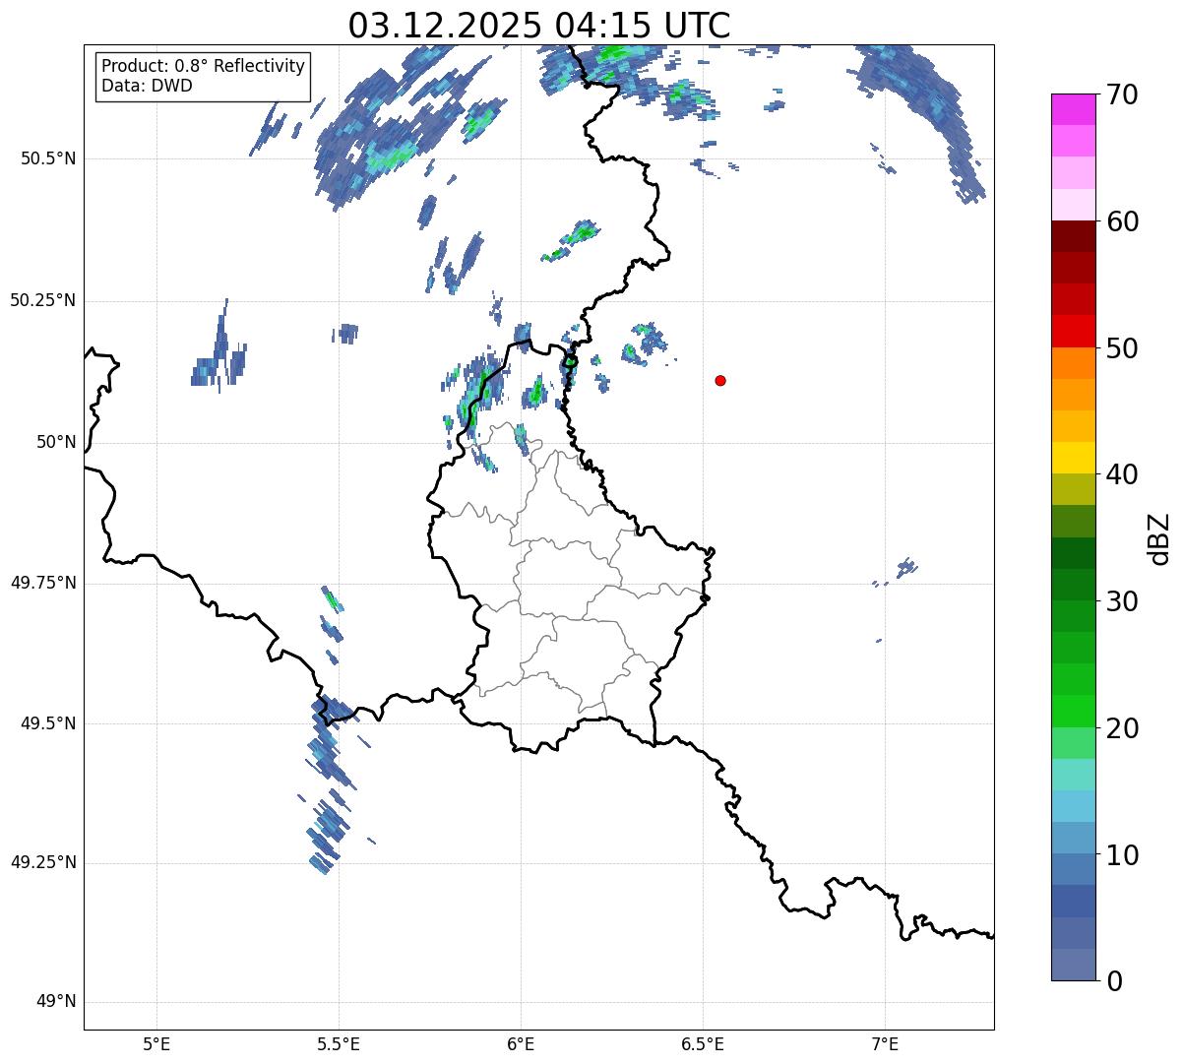This screenshot has width=1183, height=1064.
Task: Click the "dBZ" colorbar label
Action: 1159,537
